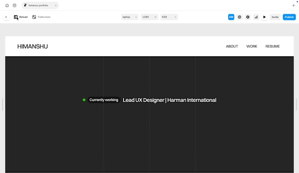Invite collaborators via the Invite button

275,17
